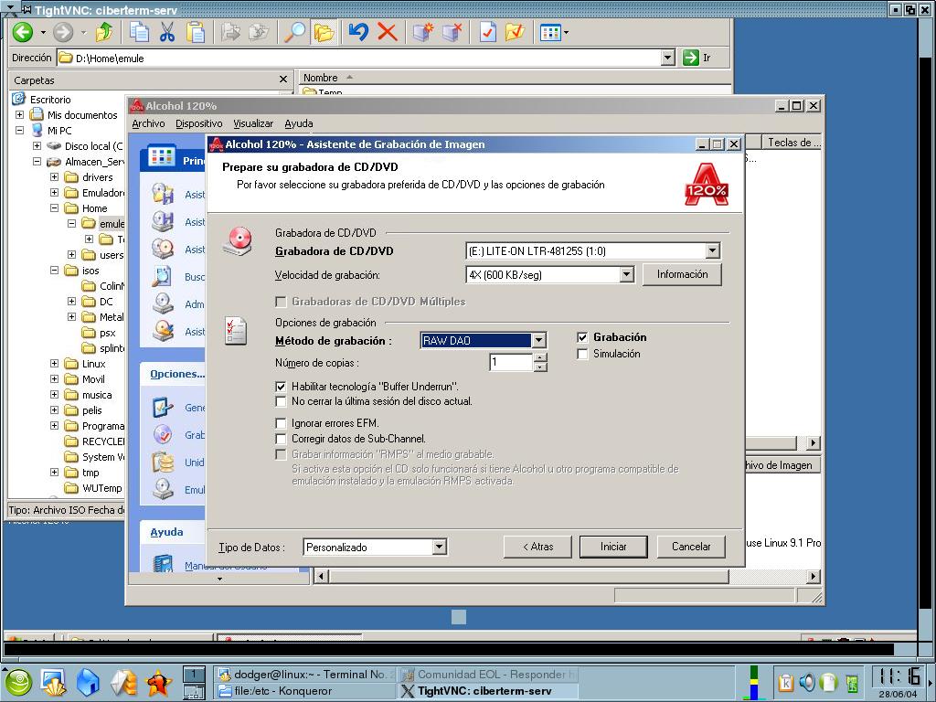Sort by the Nombre column header
Screen dimensions: 936x702
(321, 78)
